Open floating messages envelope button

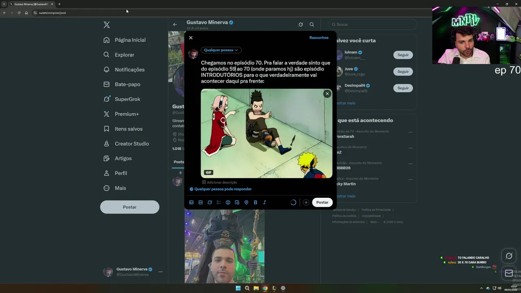tap(509, 273)
